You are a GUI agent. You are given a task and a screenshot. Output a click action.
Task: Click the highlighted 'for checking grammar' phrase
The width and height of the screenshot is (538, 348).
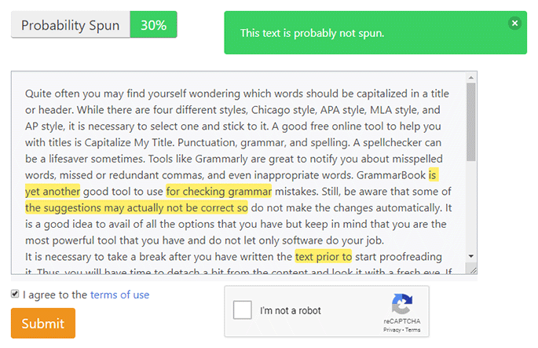click(218, 191)
